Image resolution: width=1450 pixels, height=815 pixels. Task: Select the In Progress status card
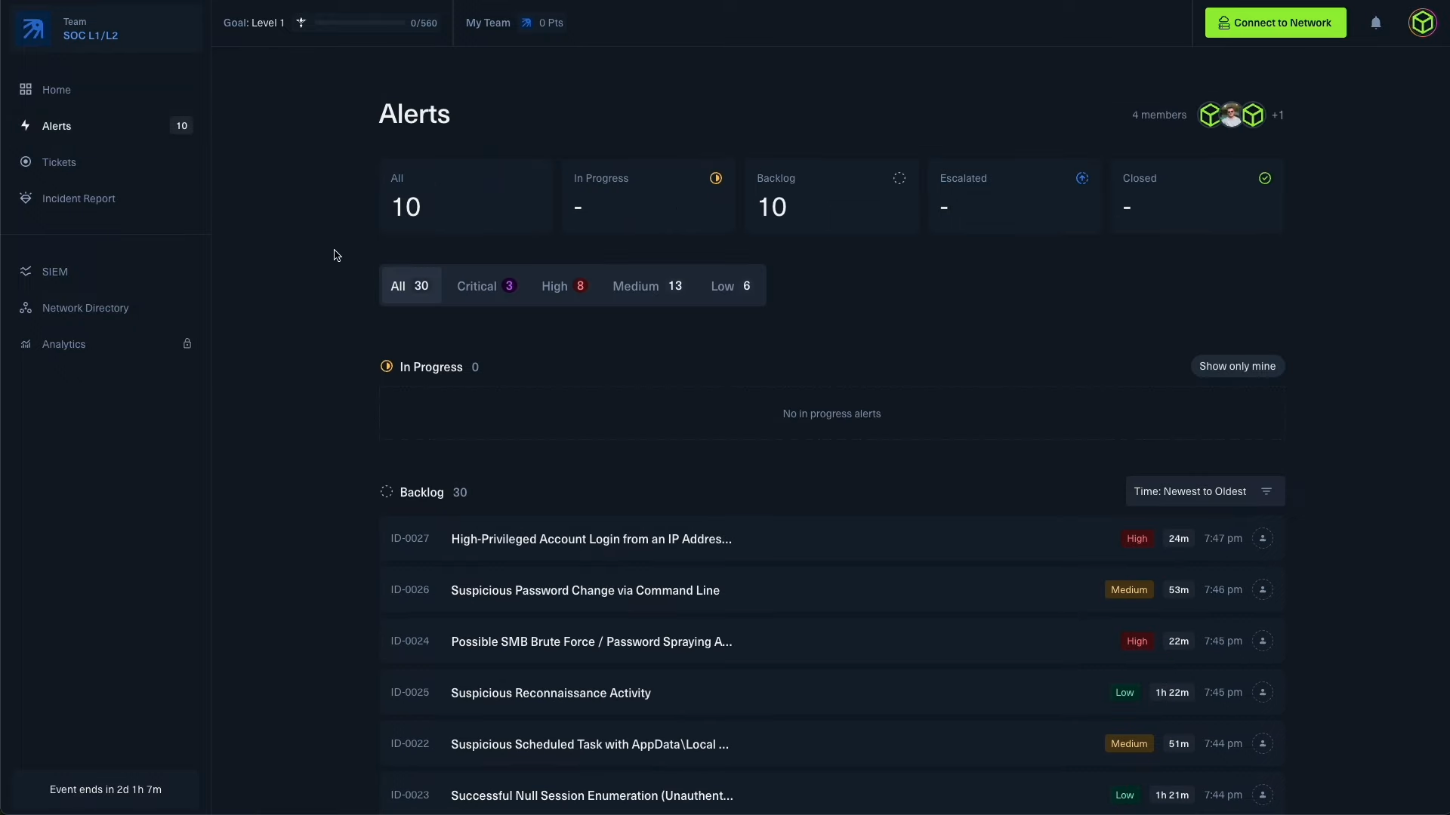pos(648,195)
